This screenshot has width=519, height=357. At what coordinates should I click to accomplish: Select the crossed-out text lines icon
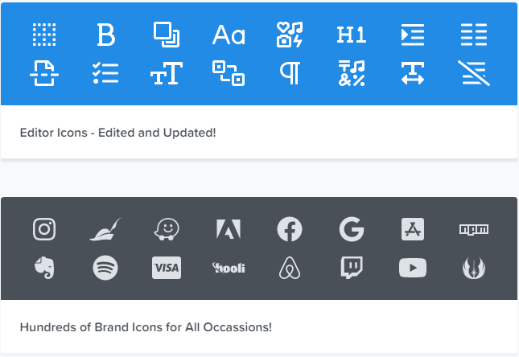pyautogui.click(x=474, y=73)
